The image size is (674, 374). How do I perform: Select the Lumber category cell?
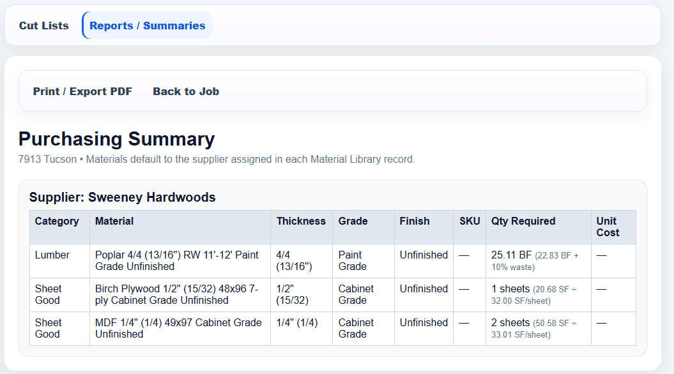[60, 261]
